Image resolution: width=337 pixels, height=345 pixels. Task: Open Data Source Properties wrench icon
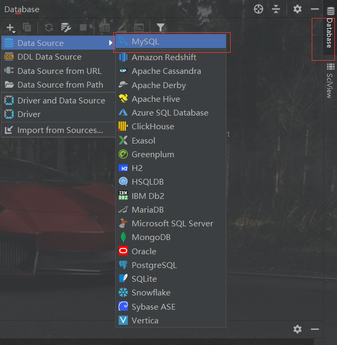(66, 27)
